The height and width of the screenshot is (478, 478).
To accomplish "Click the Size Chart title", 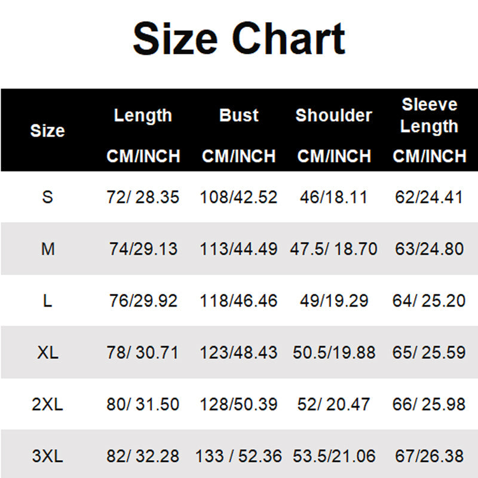I will [x=239, y=39].
